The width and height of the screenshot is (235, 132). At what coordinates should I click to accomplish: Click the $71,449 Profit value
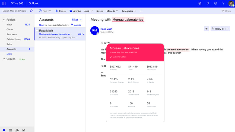[x=133, y=67]
